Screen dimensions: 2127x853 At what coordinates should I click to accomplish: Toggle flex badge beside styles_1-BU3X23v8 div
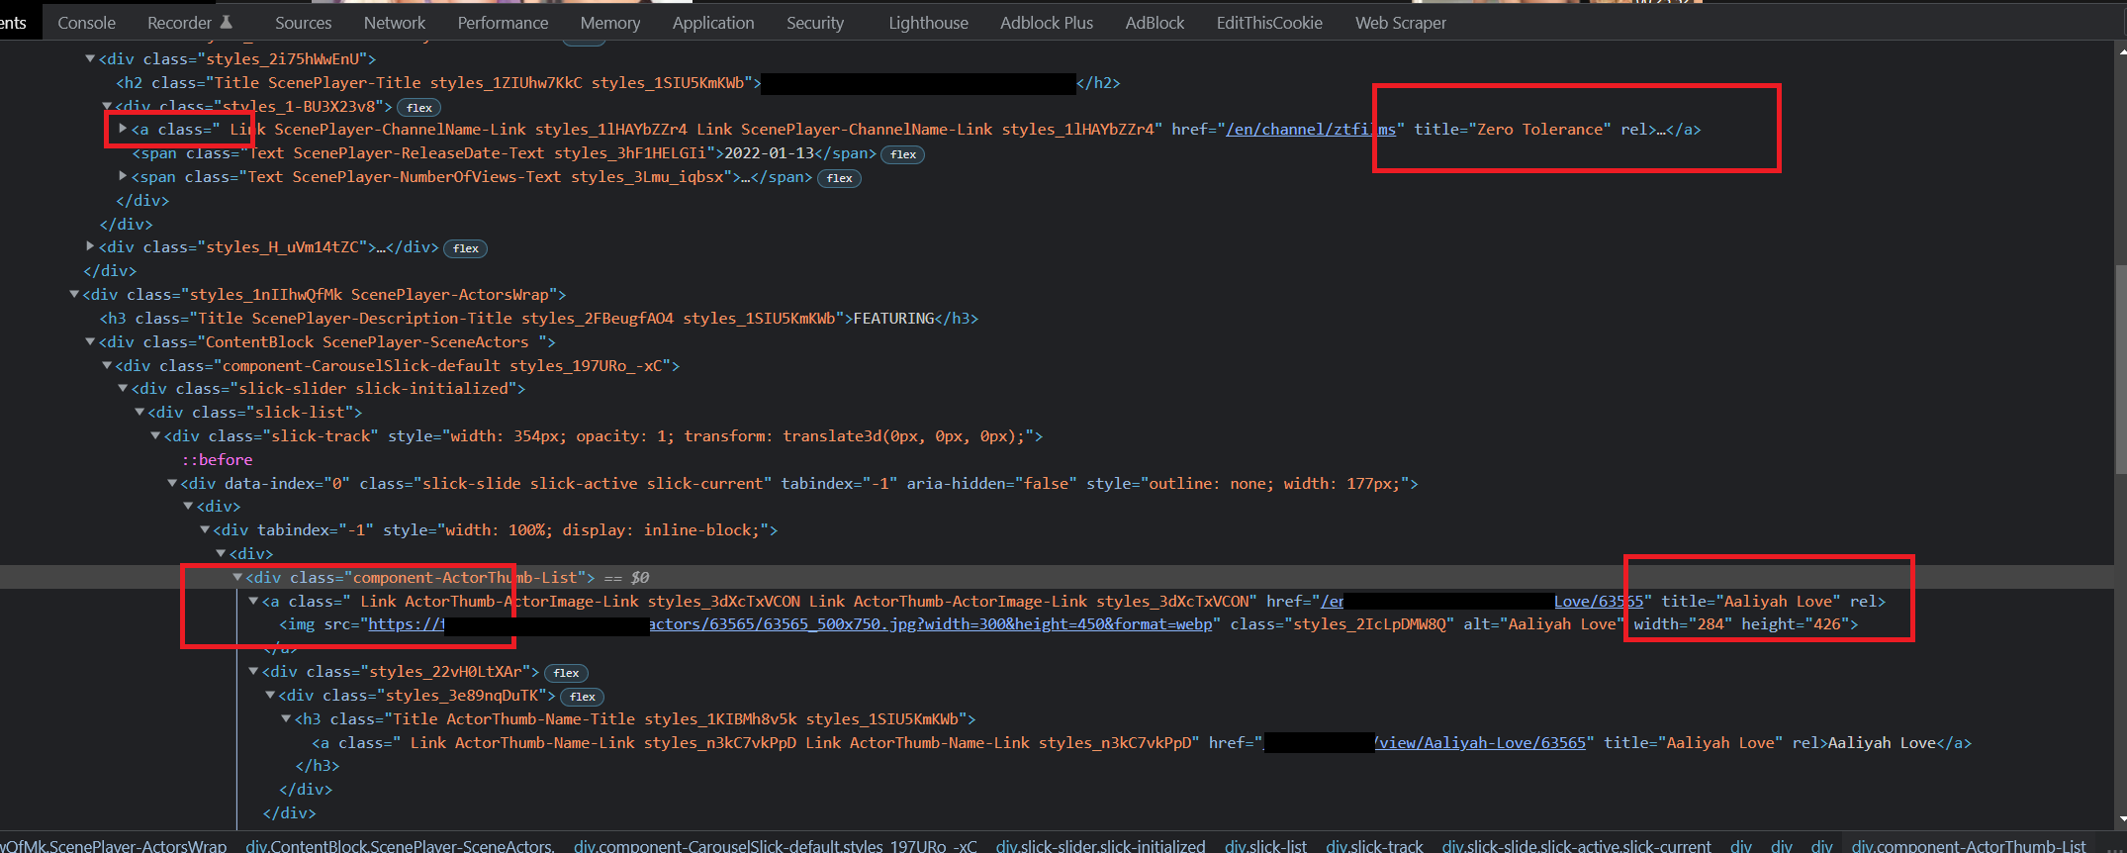coord(418,107)
